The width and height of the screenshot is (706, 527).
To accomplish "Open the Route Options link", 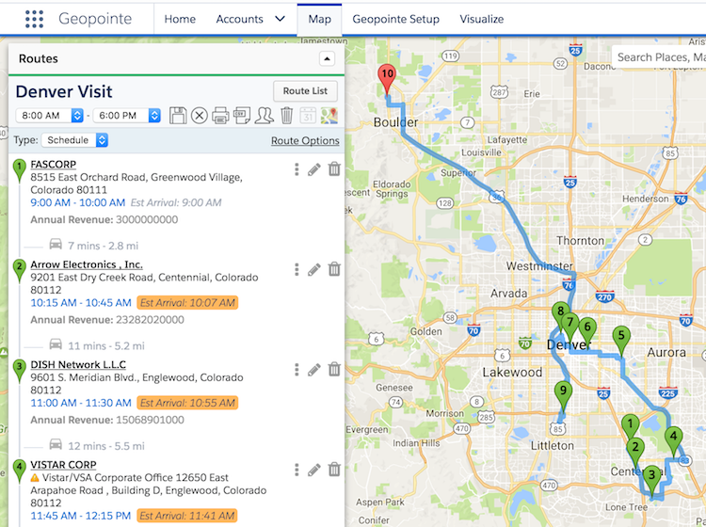I will (x=305, y=140).
